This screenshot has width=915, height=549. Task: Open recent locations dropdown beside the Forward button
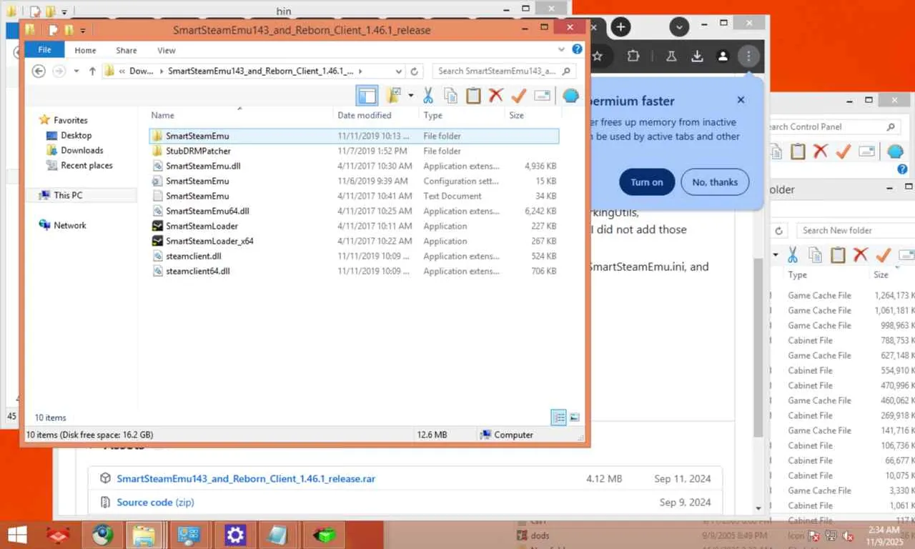[x=77, y=71]
